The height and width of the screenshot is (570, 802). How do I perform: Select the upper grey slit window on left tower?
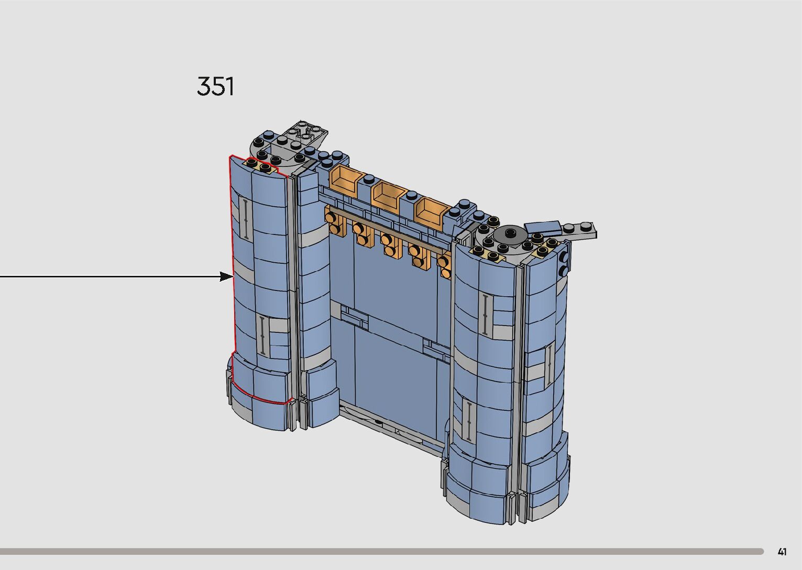(245, 218)
